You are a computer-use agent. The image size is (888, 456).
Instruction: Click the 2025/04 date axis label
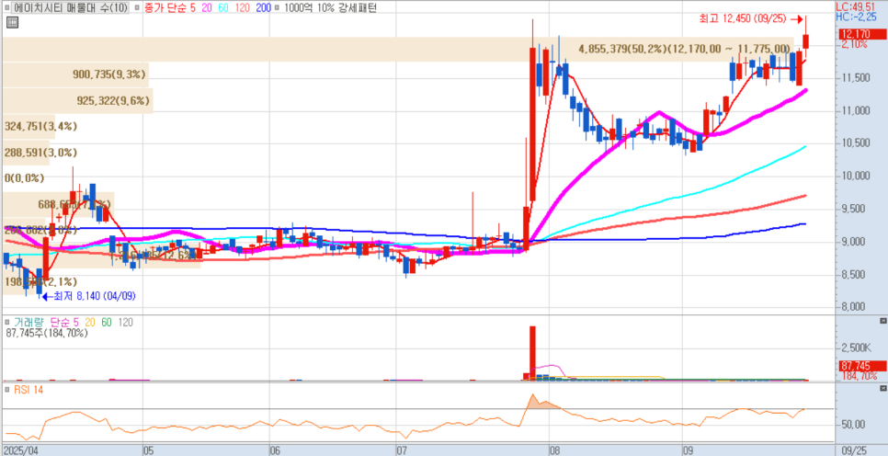pyautogui.click(x=21, y=450)
